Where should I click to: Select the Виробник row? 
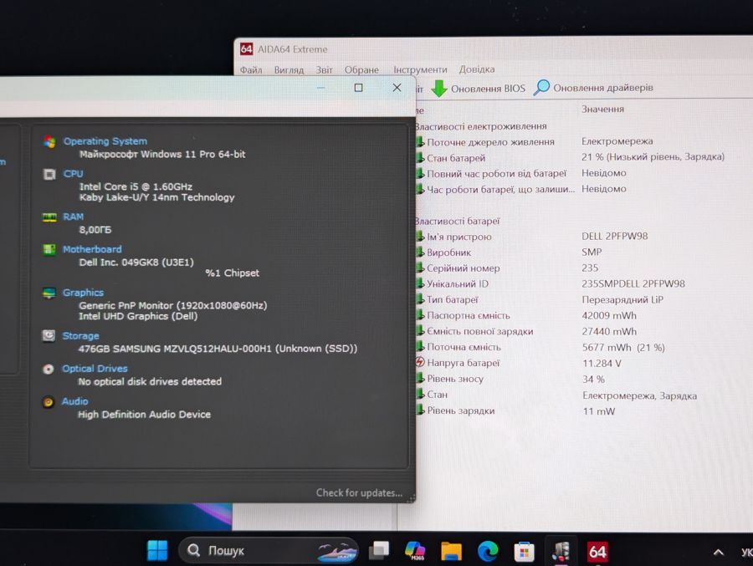click(571, 252)
